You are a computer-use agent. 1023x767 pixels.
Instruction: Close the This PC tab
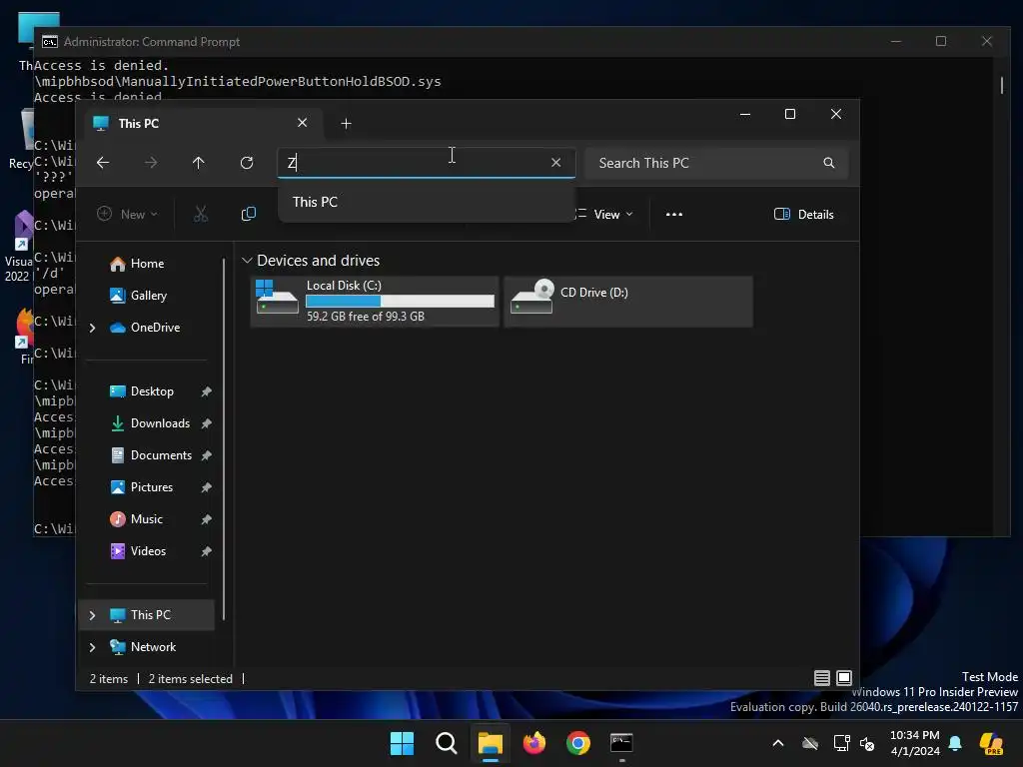coord(302,123)
